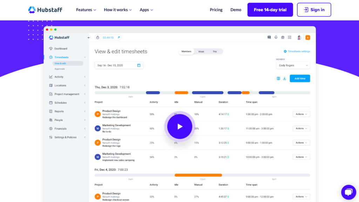Go to the Pricing page
This screenshot has height=202, width=359.
pos(216,10)
